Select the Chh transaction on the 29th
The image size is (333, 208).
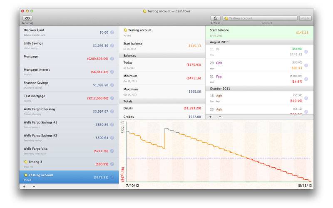pyautogui.click(x=259, y=65)
